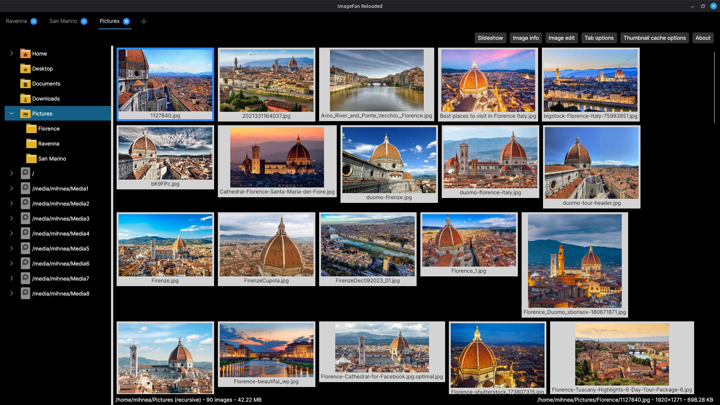This screenshot has width=720, height=405.
Task: Close the San Marino tab using its X
Action: point(84,21)
